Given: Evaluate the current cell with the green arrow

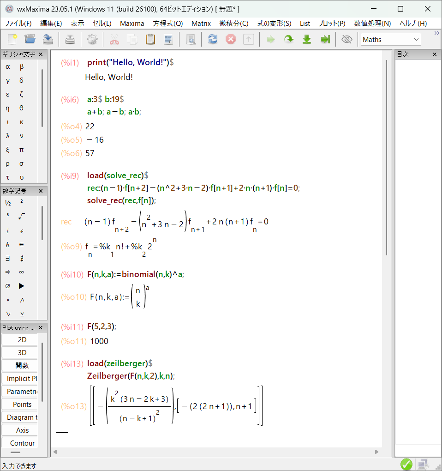Looking at the screenshot, I should (271, 39).
